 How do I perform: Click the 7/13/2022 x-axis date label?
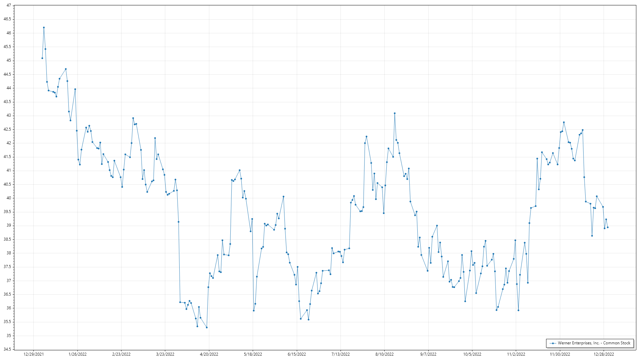[341, 354]
